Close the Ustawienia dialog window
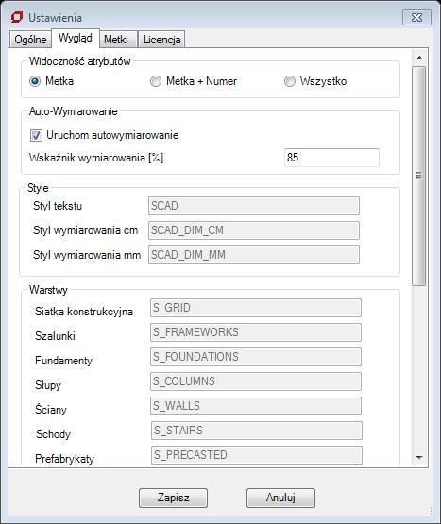441x524 pixels. (416, 17)
